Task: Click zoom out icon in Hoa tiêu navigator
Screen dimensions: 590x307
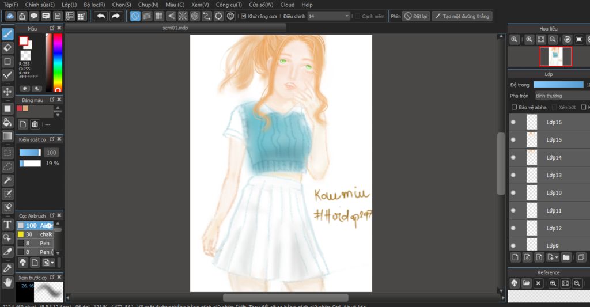Action: [x=553, y=40]
